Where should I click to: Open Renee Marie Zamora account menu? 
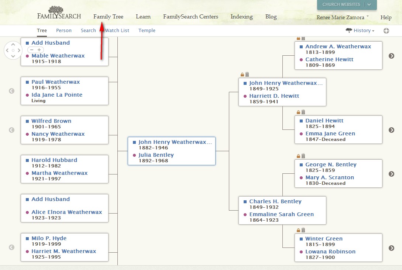[x=343, y=17]
